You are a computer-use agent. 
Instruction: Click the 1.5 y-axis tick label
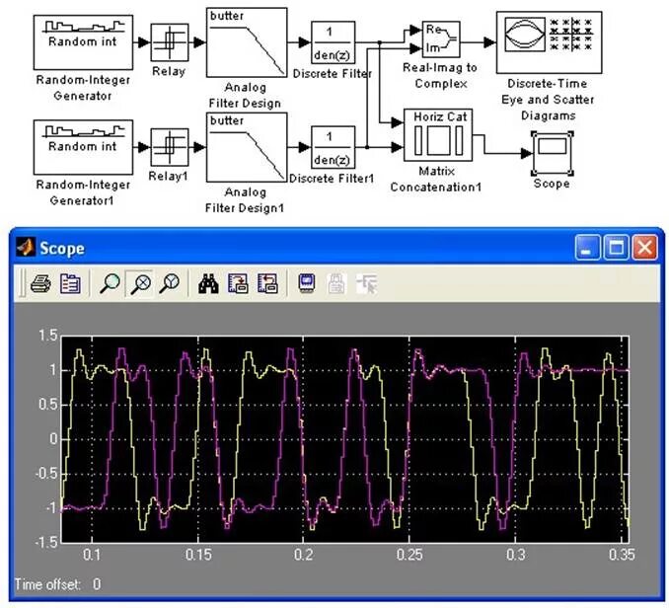47,336
